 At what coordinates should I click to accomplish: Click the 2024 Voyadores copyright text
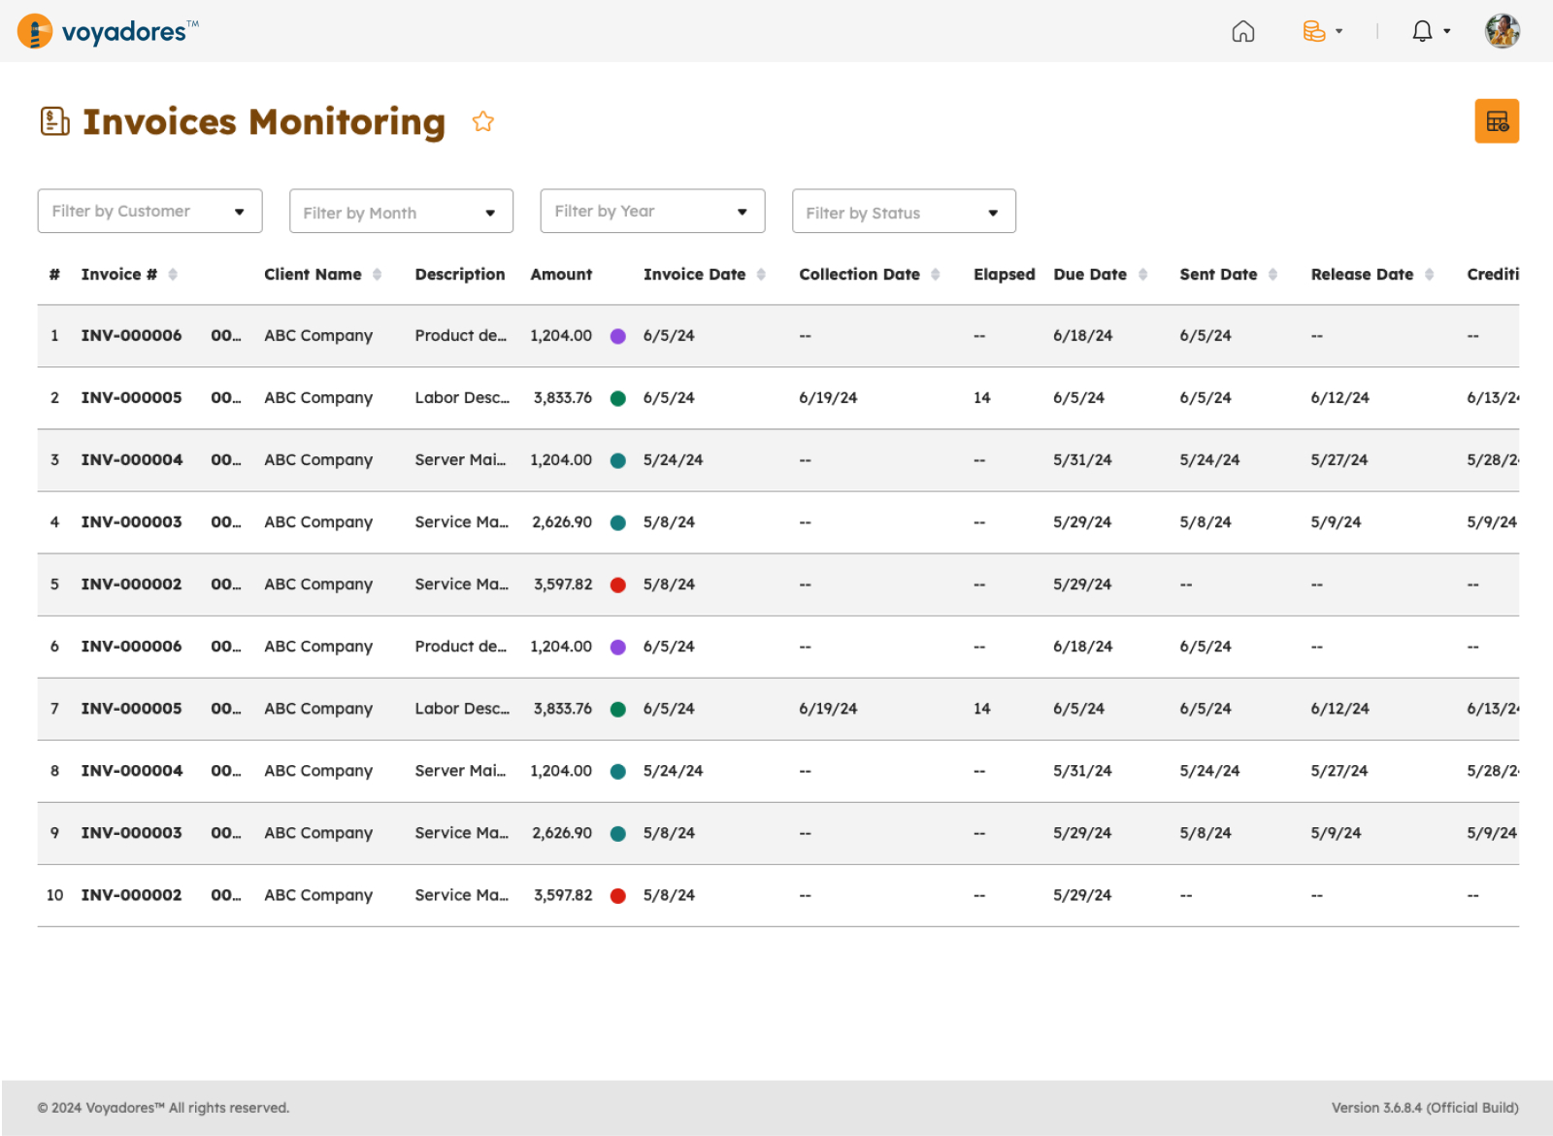[163, 1108]
